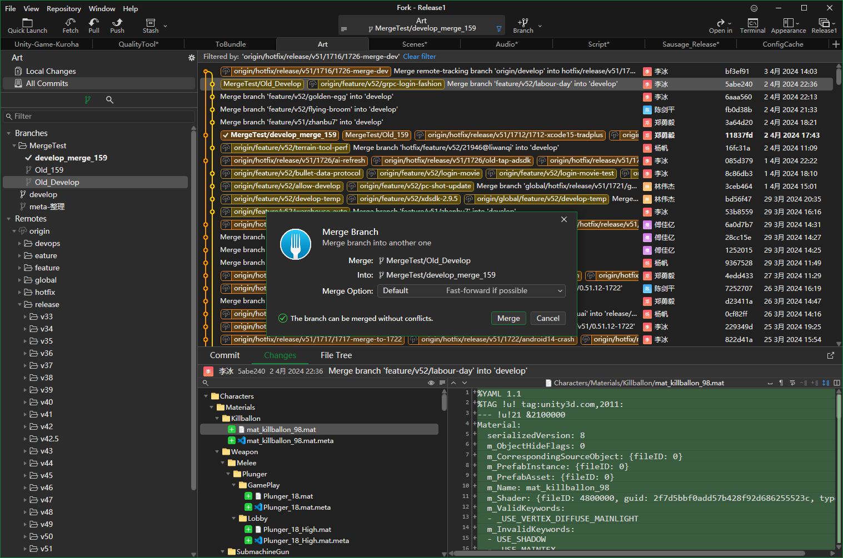Screen dimensions: 843x558
Task: Click the Stash toolbar icon
Action: (x=151, y=25)
